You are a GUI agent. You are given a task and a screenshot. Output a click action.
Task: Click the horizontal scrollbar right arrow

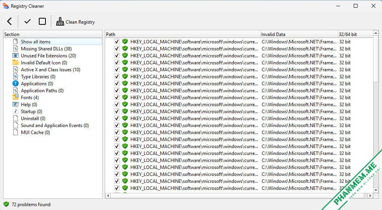(370, 195)
